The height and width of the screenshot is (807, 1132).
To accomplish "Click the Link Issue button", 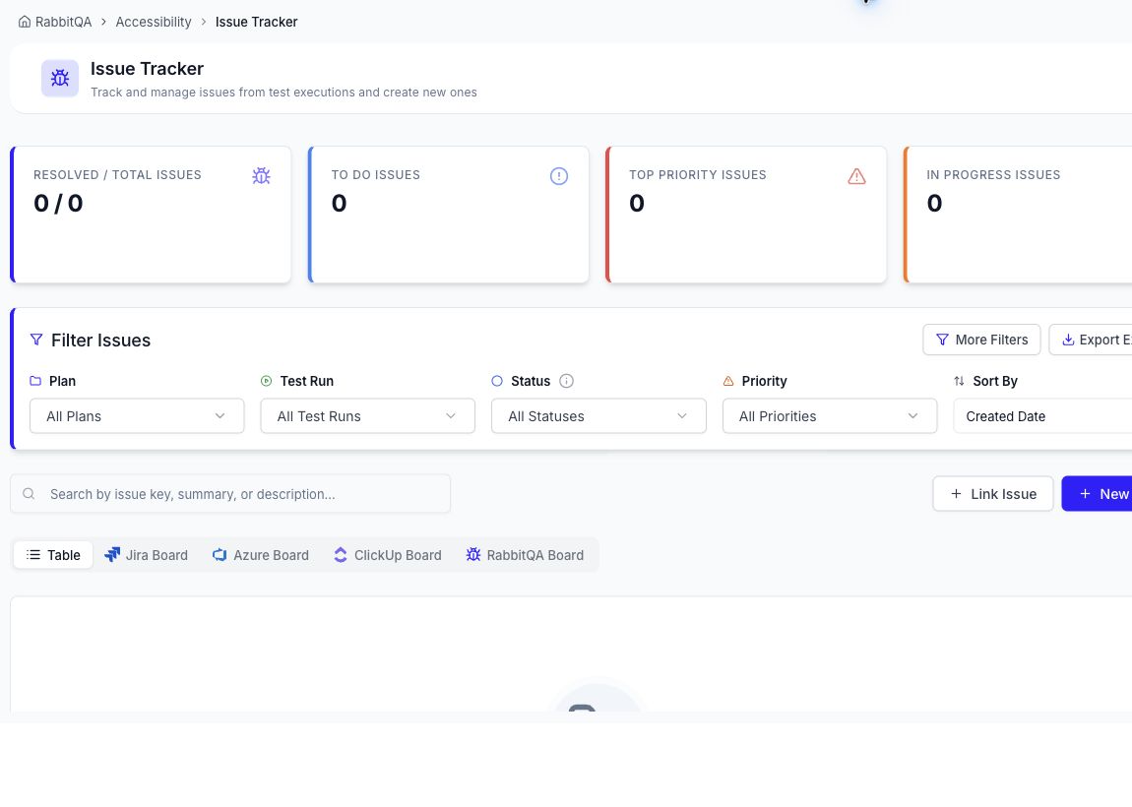I will [x=992, y=494].
